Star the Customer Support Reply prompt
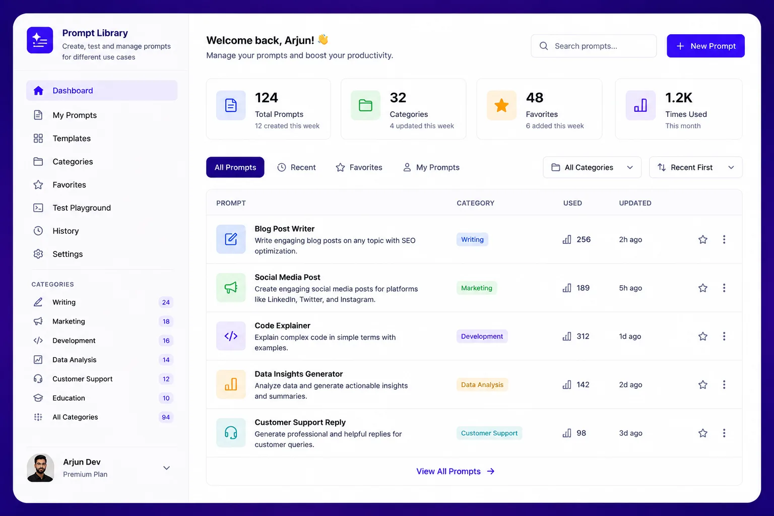The height and width of the screenshot is (516, 774). coord(703,433)
